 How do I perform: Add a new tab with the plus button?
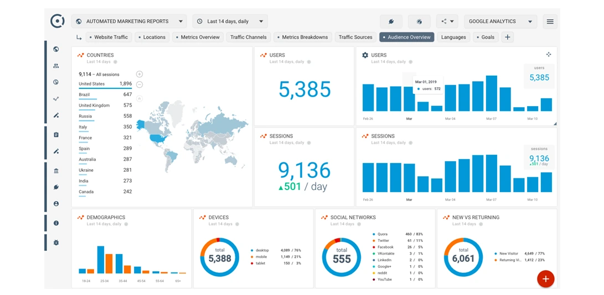(x=508, y=37)
